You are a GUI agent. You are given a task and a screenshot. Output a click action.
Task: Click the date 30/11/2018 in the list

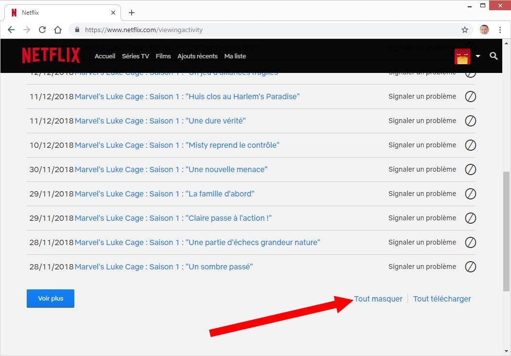point(51,169)
